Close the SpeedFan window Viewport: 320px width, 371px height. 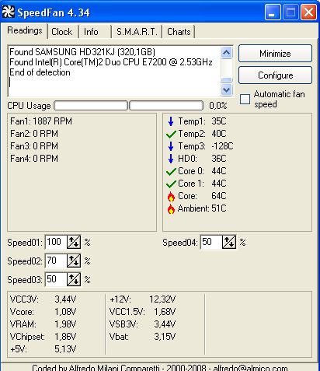tap(308, 12)
